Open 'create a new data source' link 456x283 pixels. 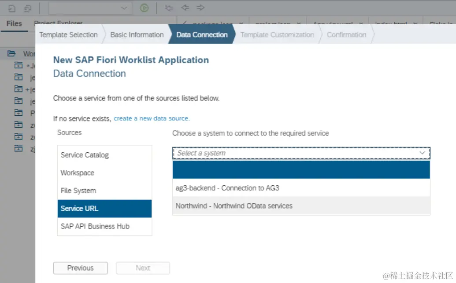tap(152, 118)
